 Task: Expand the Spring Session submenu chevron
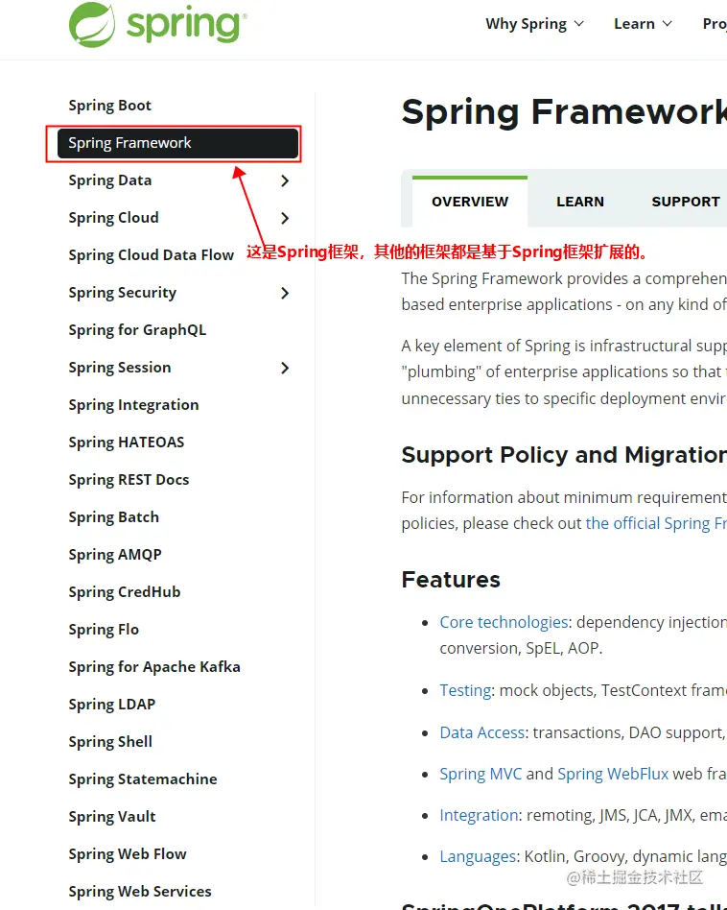[285, 368]
